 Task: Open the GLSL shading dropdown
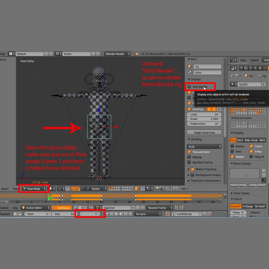coord(204,147)
